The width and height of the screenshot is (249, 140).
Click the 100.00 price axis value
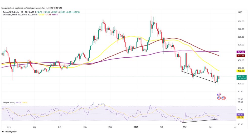pos(241,84)
